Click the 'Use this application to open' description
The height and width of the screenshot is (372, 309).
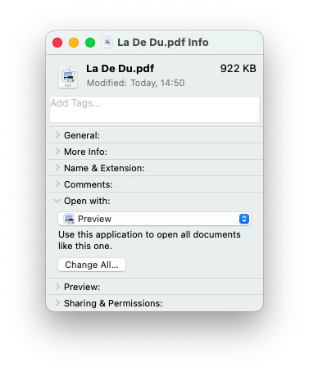149,240
